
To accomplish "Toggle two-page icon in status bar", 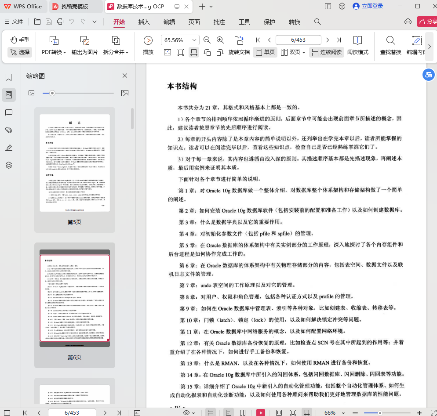I will click(x=243, y=412).
